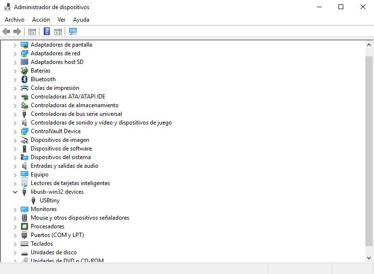374x274 pixels.
Task: Click the Equipo computer icon
Action: click(x=24, y=174)
